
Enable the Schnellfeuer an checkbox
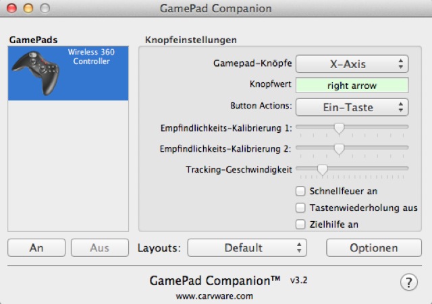click(x=301, y=191)
